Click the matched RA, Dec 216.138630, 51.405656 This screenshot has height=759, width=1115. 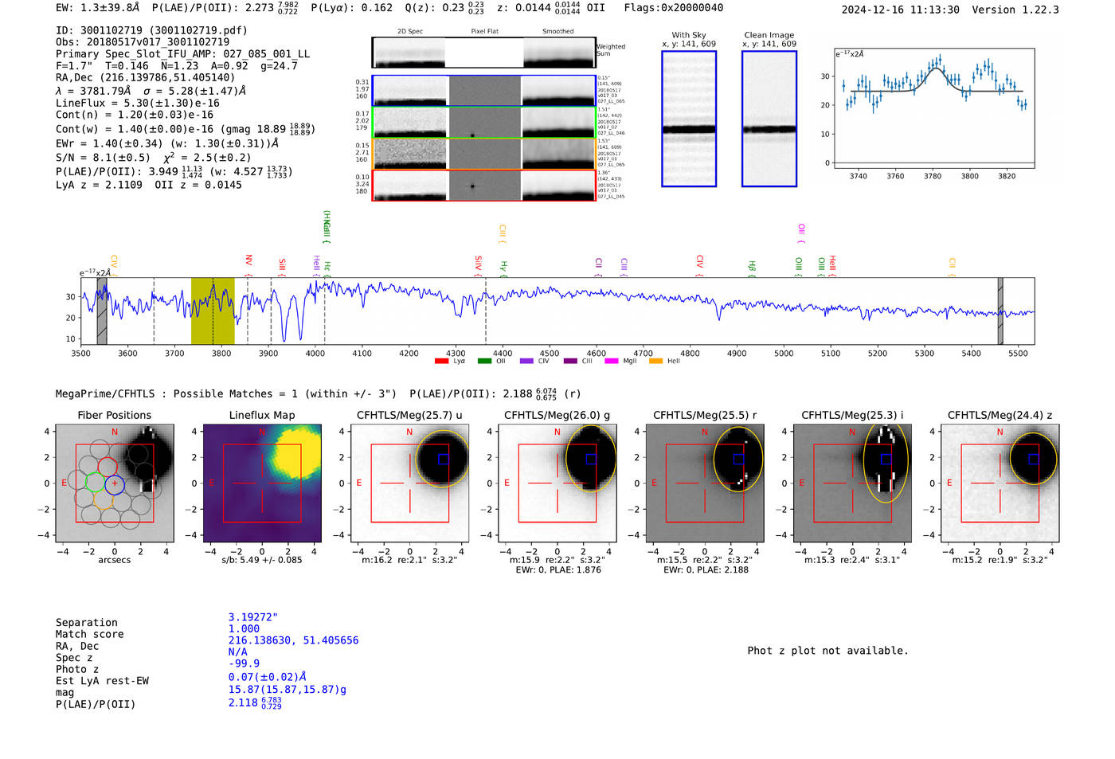(293, 640)
